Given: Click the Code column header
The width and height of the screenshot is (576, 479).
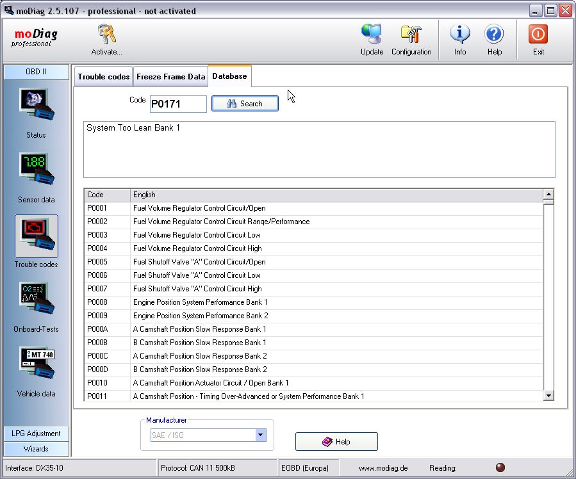Looking at the screenshot, I should point(107,195).
